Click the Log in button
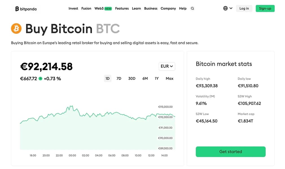The image size is (285, 169). (244, 8)
